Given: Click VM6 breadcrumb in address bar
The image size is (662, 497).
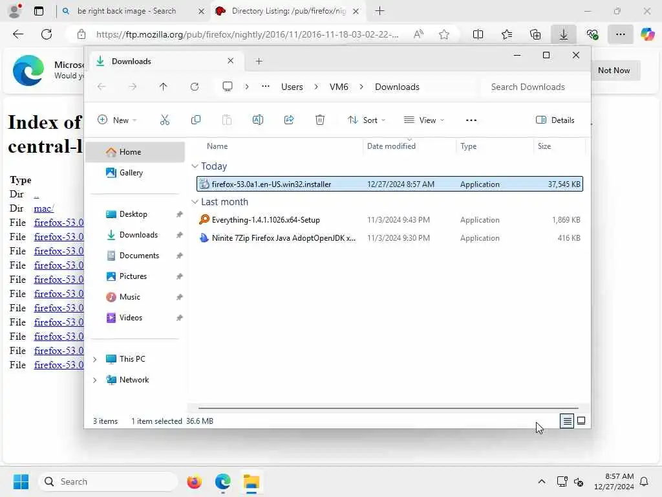Looking at the screenshot, I should tap(339, 87).
